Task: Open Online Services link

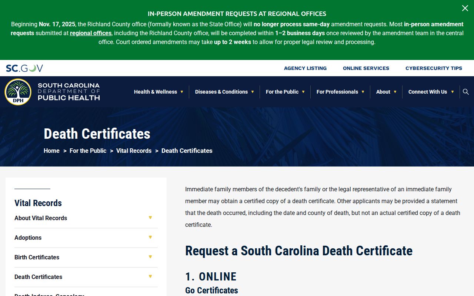Action: pos(366,68)
